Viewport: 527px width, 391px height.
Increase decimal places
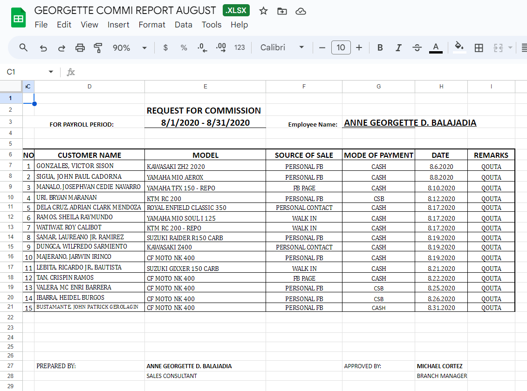click(x=221, y=47)
